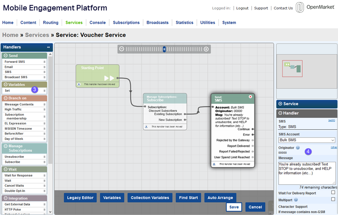Open the Statistics menu
Viewport: 338px width, 215px height.
[184, 22]
